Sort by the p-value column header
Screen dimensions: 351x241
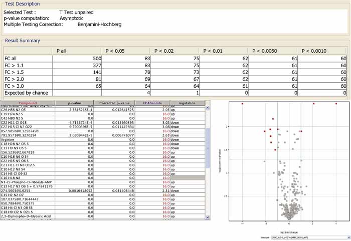[x=74, y=103]
